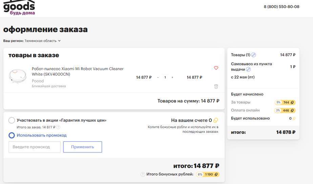Click the Poood seller name
The width and height of the screenshot is (313, 184).
[x=38, y=81]
